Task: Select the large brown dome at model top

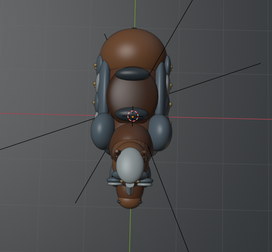Action: [x=133, y=50]
